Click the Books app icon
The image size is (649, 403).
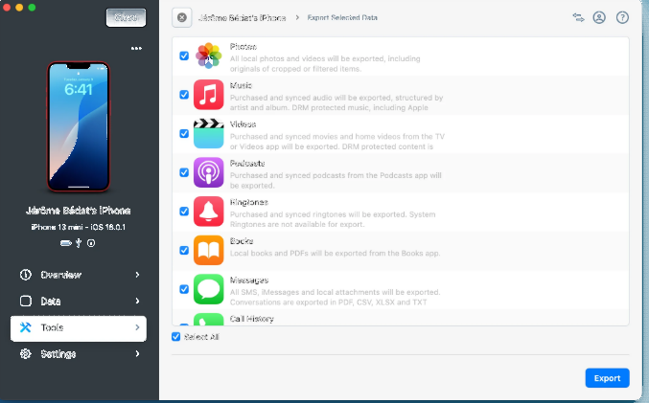coord(209,250)
